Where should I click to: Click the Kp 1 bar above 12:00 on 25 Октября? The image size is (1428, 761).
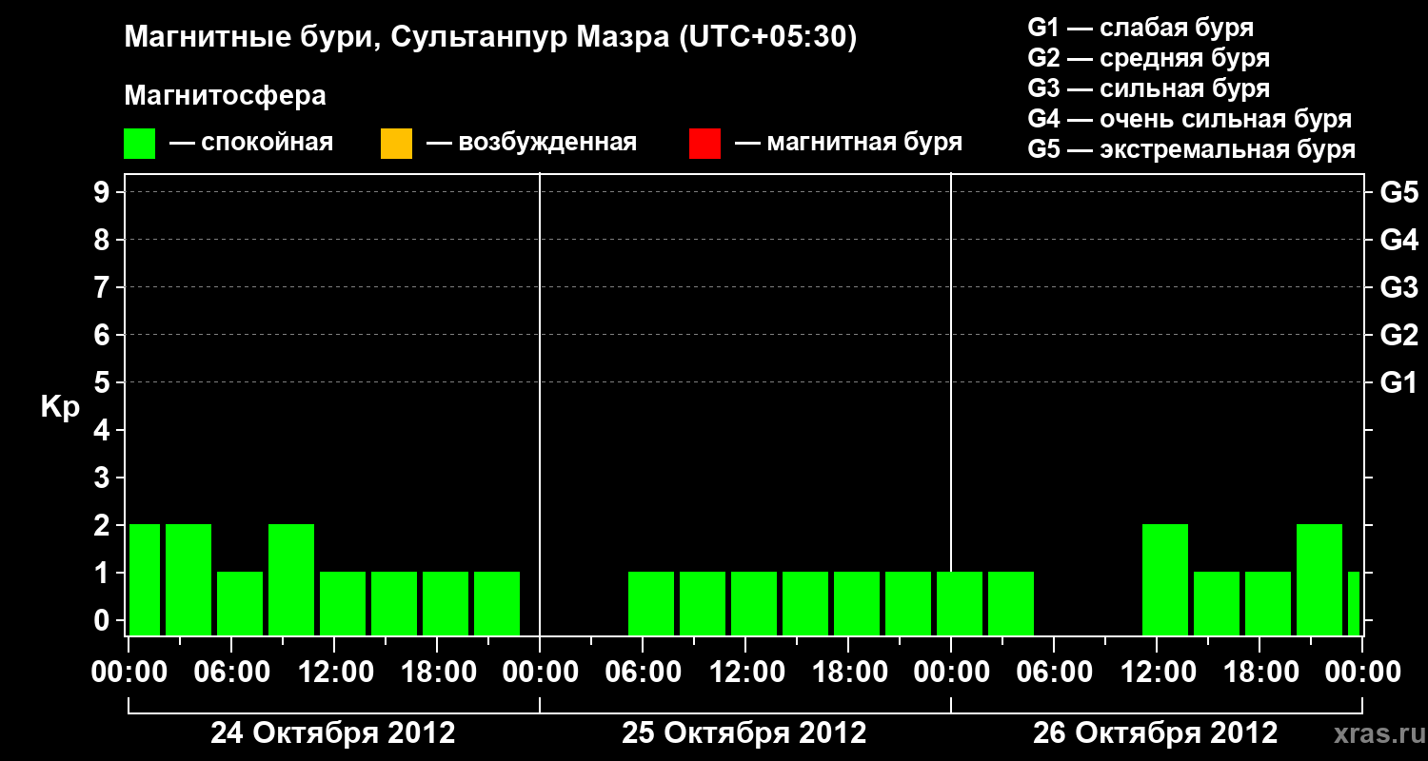[x=754, y=603]
